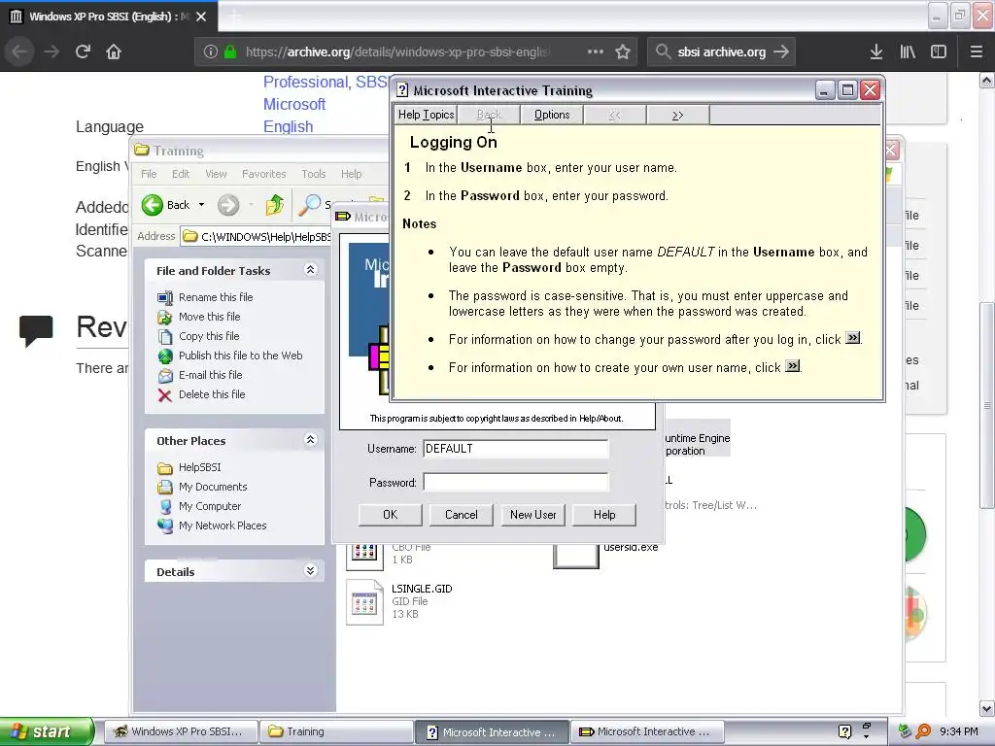Click Copy this file task
The height and width of the screenshot is (746, 995).
209,336
